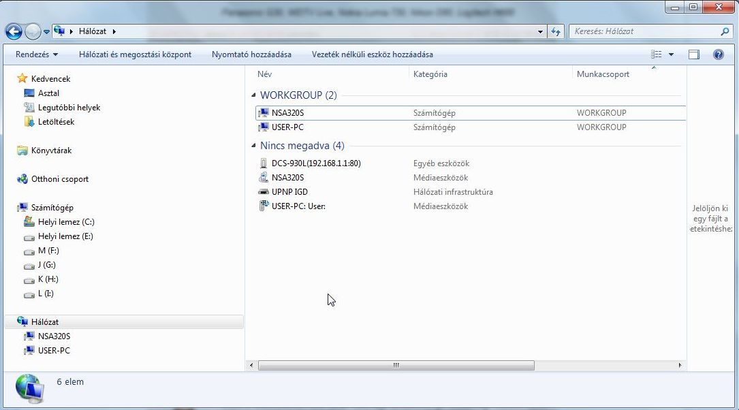
Task: Open the view options dropdown arrow
Action: click(671, 54)
